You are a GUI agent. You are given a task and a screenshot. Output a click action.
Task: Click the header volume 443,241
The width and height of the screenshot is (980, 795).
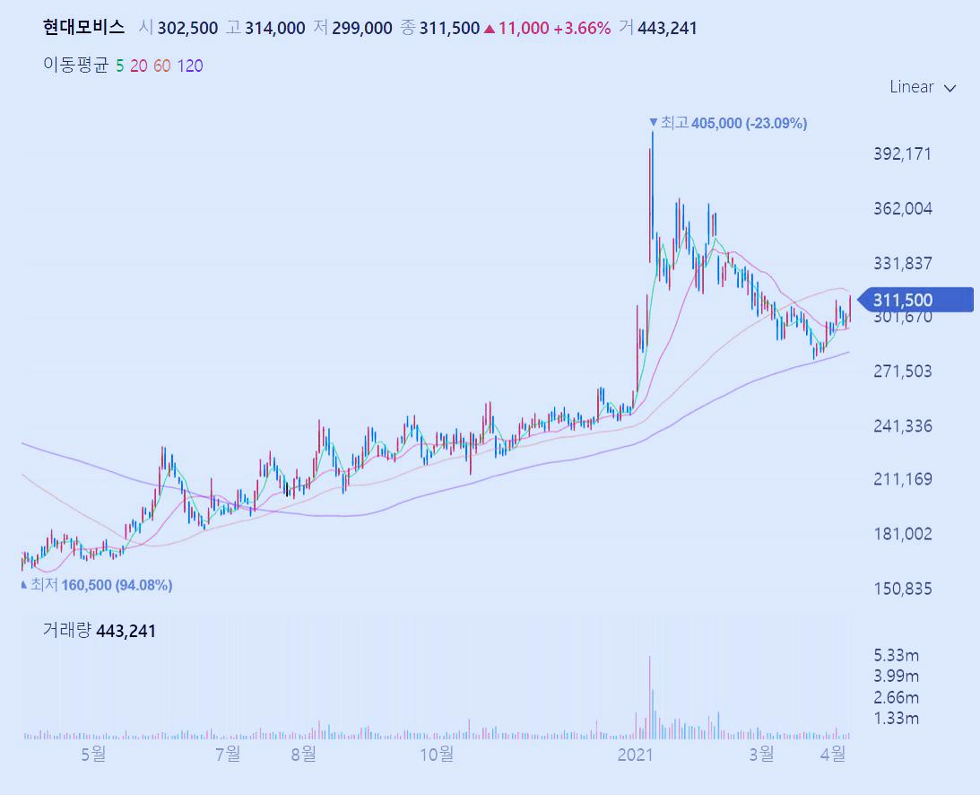coord(667,28)
